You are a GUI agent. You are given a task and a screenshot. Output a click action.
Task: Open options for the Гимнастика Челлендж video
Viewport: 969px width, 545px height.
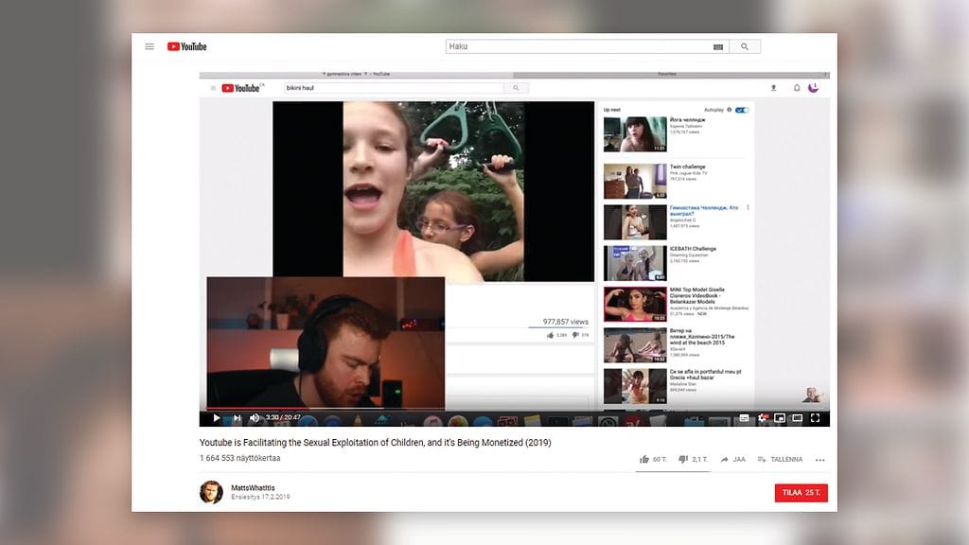click(x=747, y=206)
